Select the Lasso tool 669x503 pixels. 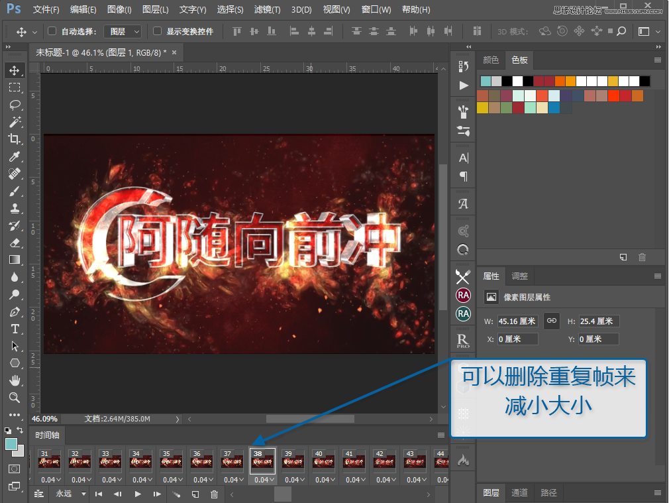[15, 105]
